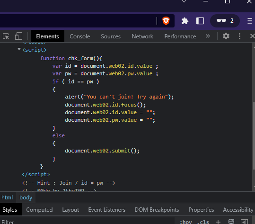Open the Accessibility pane tab
This screenshot has height=224, width=255.
tap(238, 210)
